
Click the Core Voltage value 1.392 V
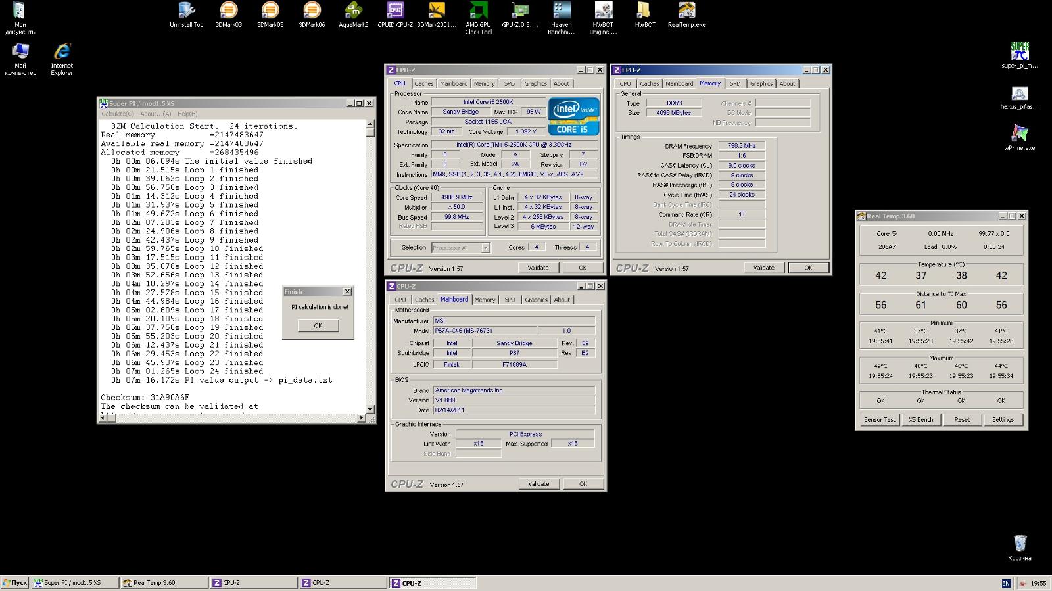point(526,131)
